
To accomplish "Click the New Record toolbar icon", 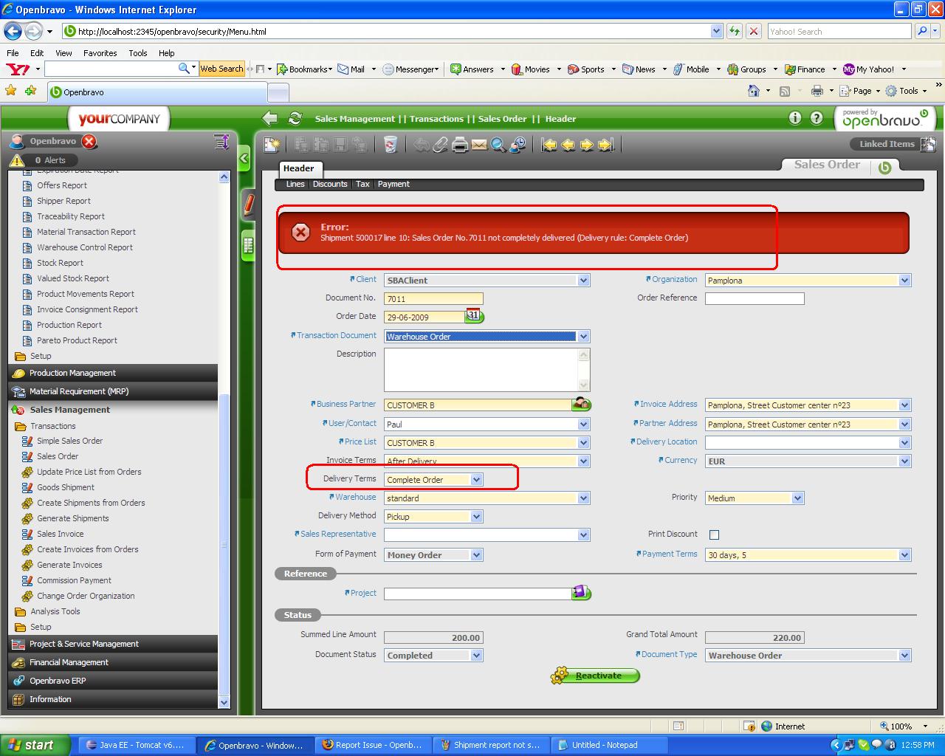I will [272, 145].
